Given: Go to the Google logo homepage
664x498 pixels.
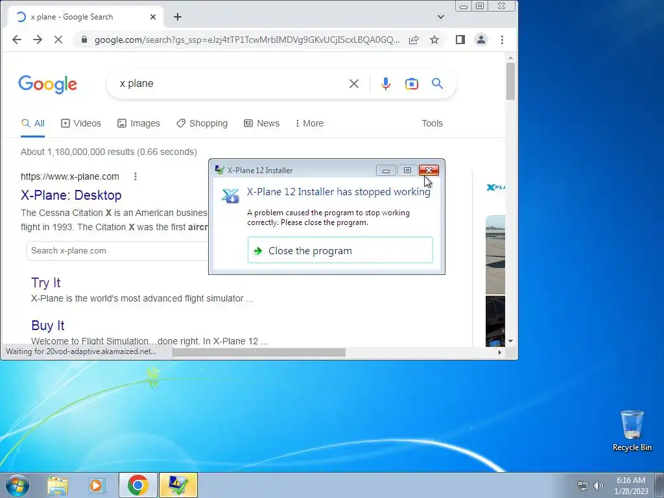Looking at the screenshot, I should click(x=48, y=84).
